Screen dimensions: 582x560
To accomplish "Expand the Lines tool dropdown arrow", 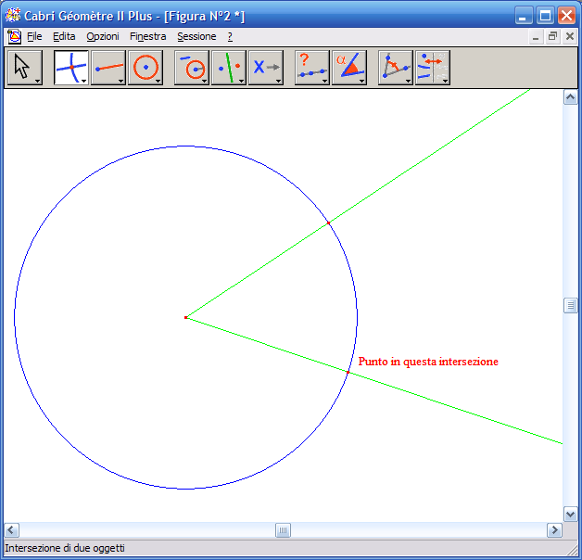I will [x=120, y=81].
